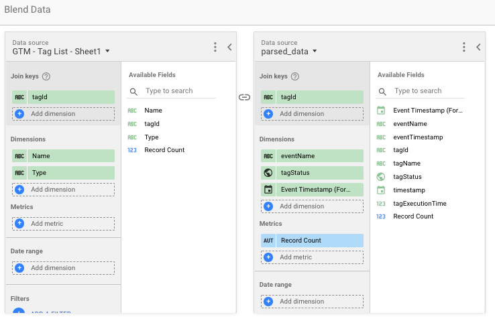Open the parsed_data data source dropdown
Image resolution: width=495 pixels, height=319 pixels.
point(315,52)
